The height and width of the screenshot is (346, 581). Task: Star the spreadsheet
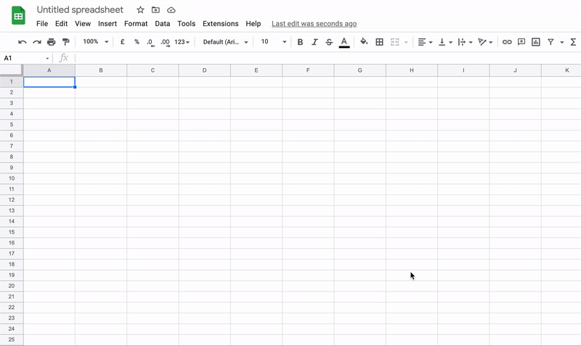point(140,10)
